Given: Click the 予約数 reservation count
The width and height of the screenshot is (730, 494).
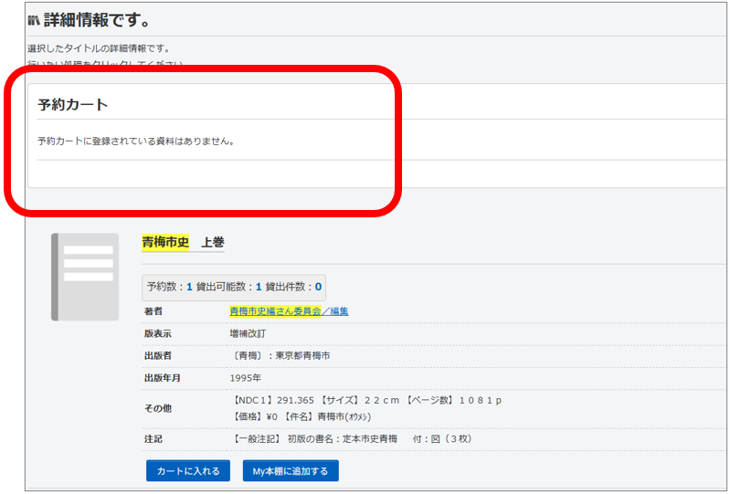Looking at the screenshot, I should click(169, 287).
